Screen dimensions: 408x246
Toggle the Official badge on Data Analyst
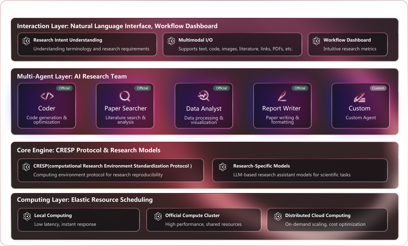click(222, 88)
